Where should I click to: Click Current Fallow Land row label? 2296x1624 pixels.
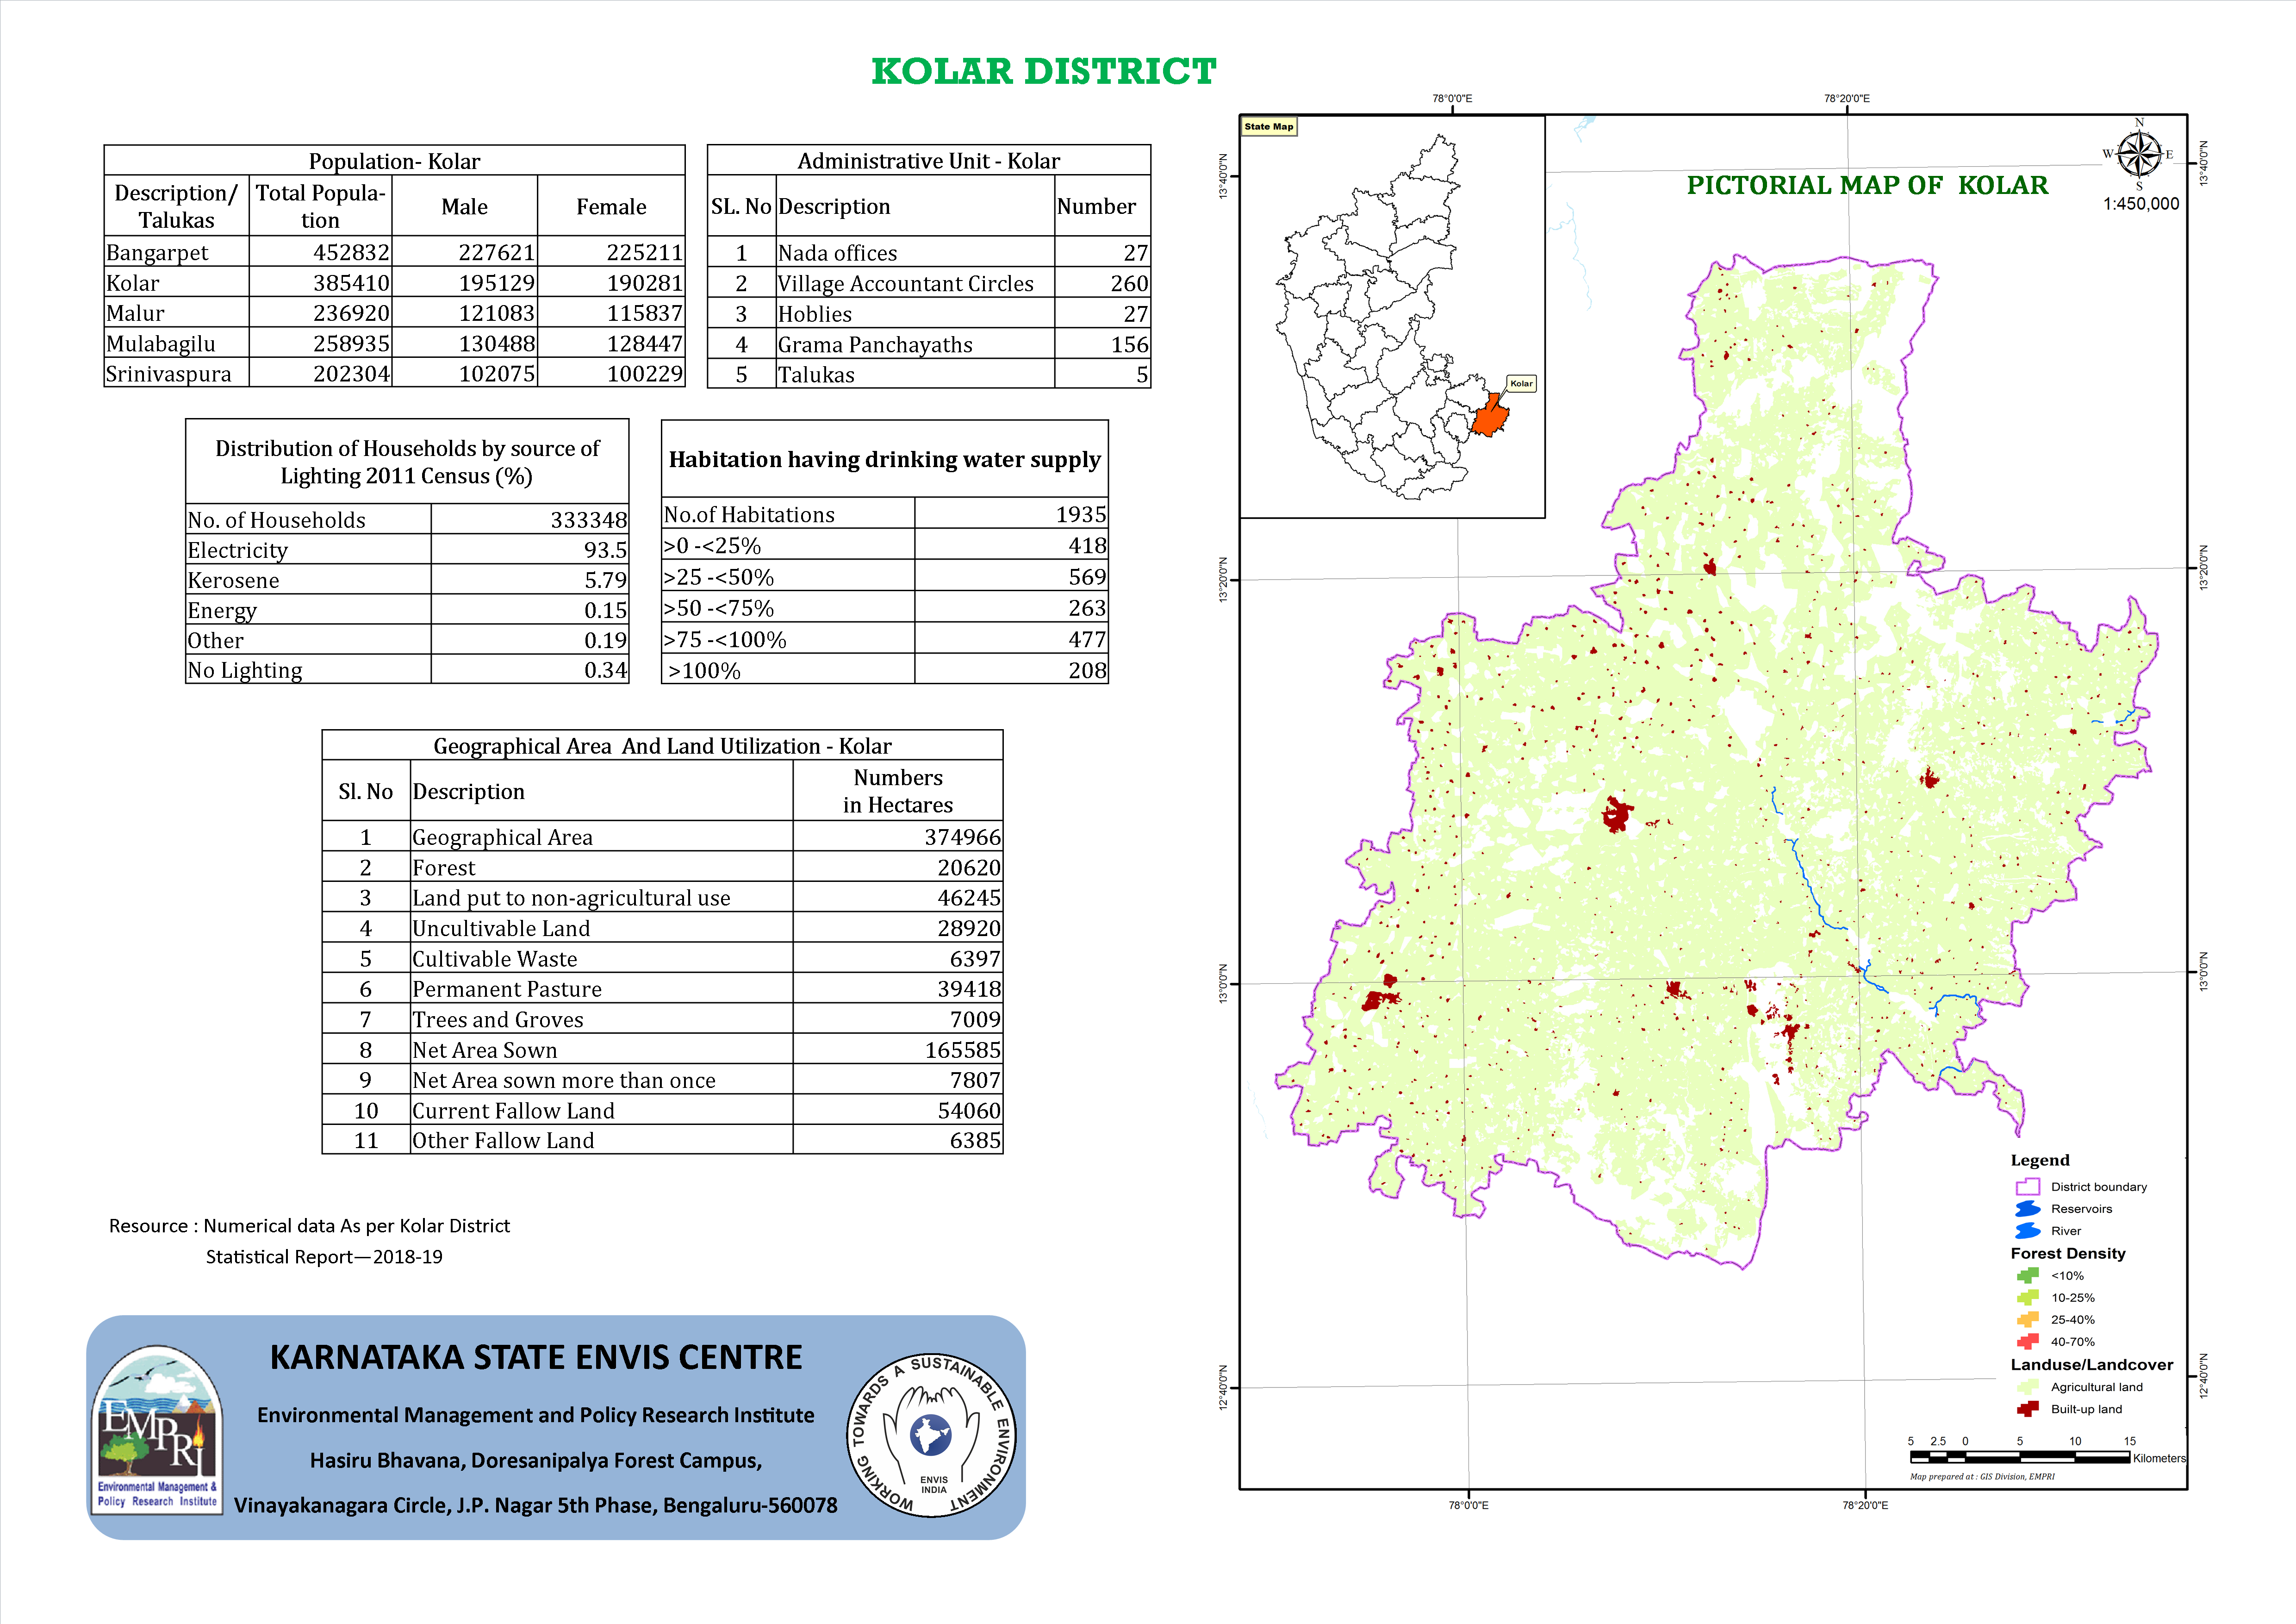tap(513, 1111)
